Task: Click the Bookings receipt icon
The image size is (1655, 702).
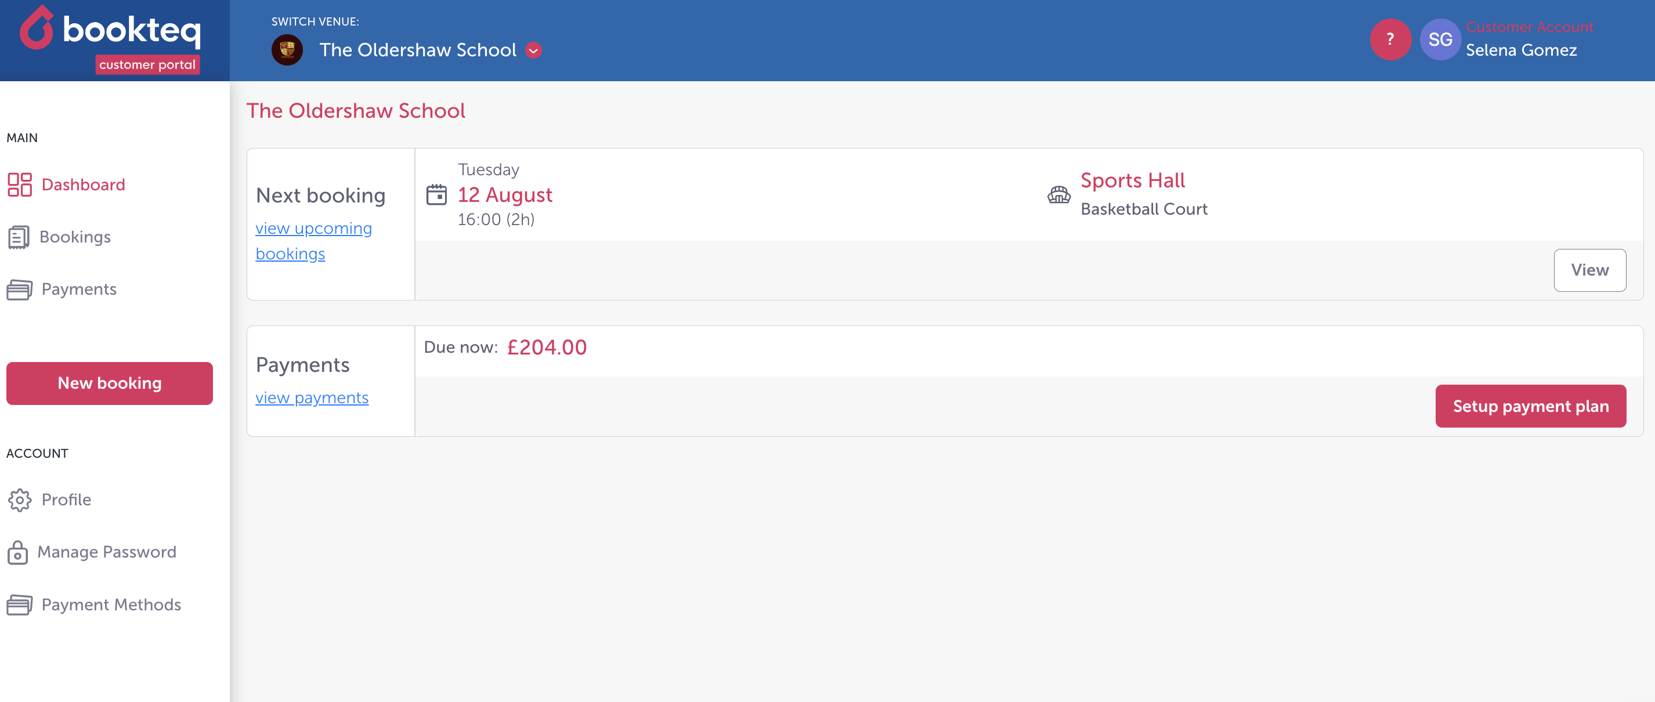Action: (x=19, y=237)
